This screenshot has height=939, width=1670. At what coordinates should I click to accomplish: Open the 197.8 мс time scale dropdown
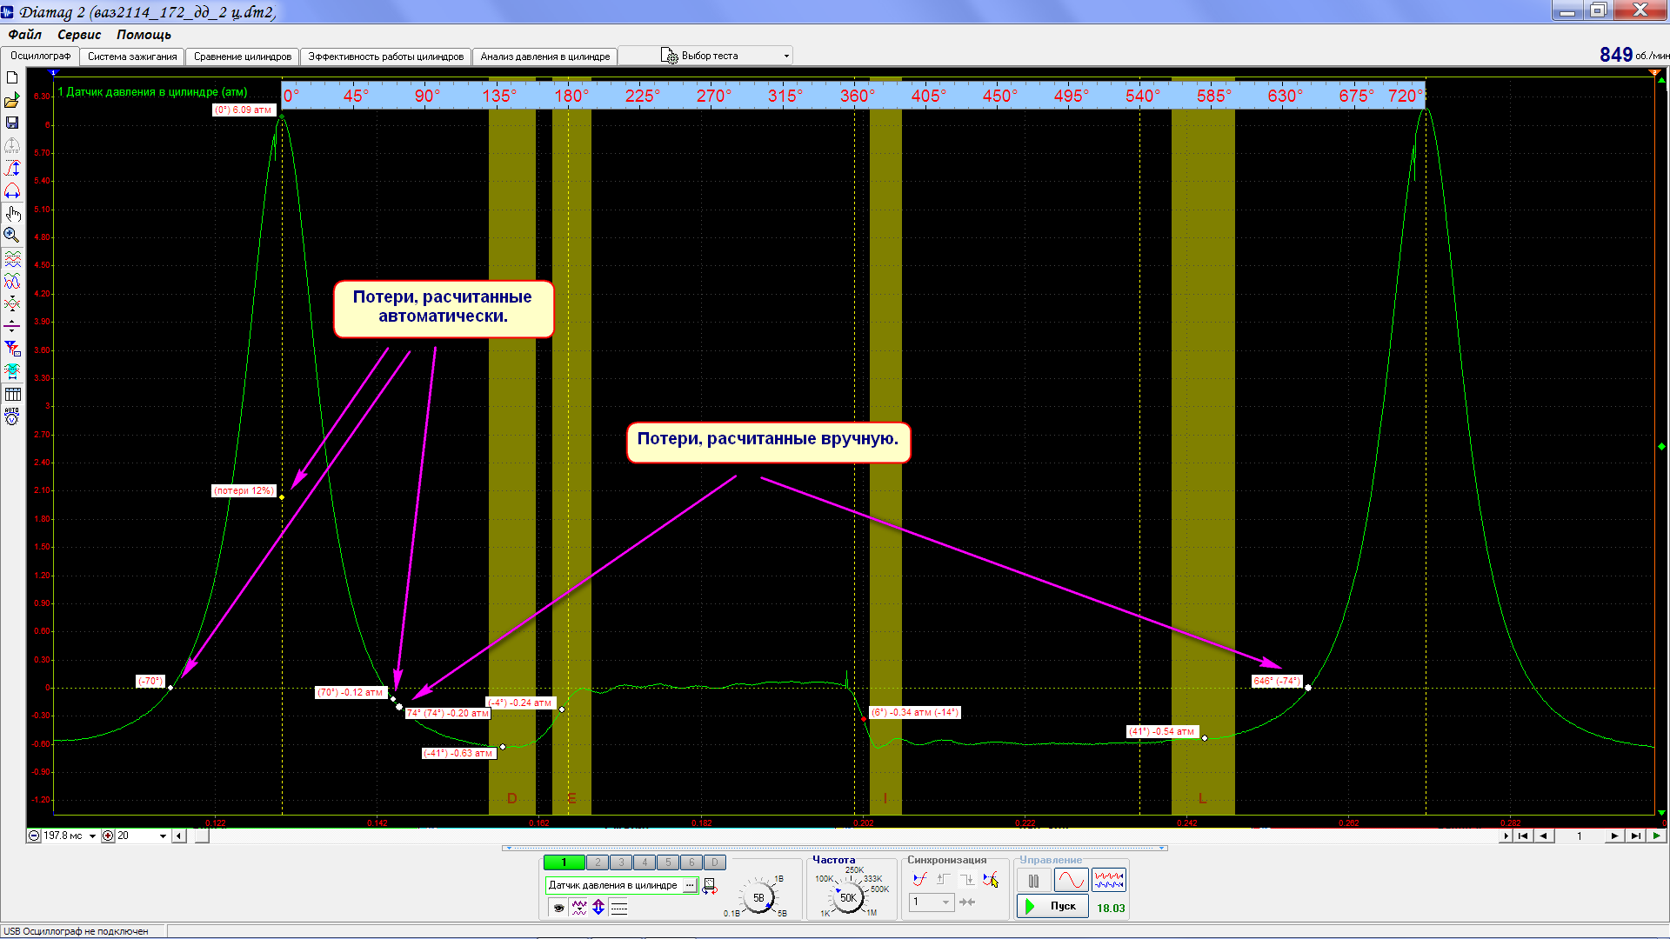pos(92,836)
